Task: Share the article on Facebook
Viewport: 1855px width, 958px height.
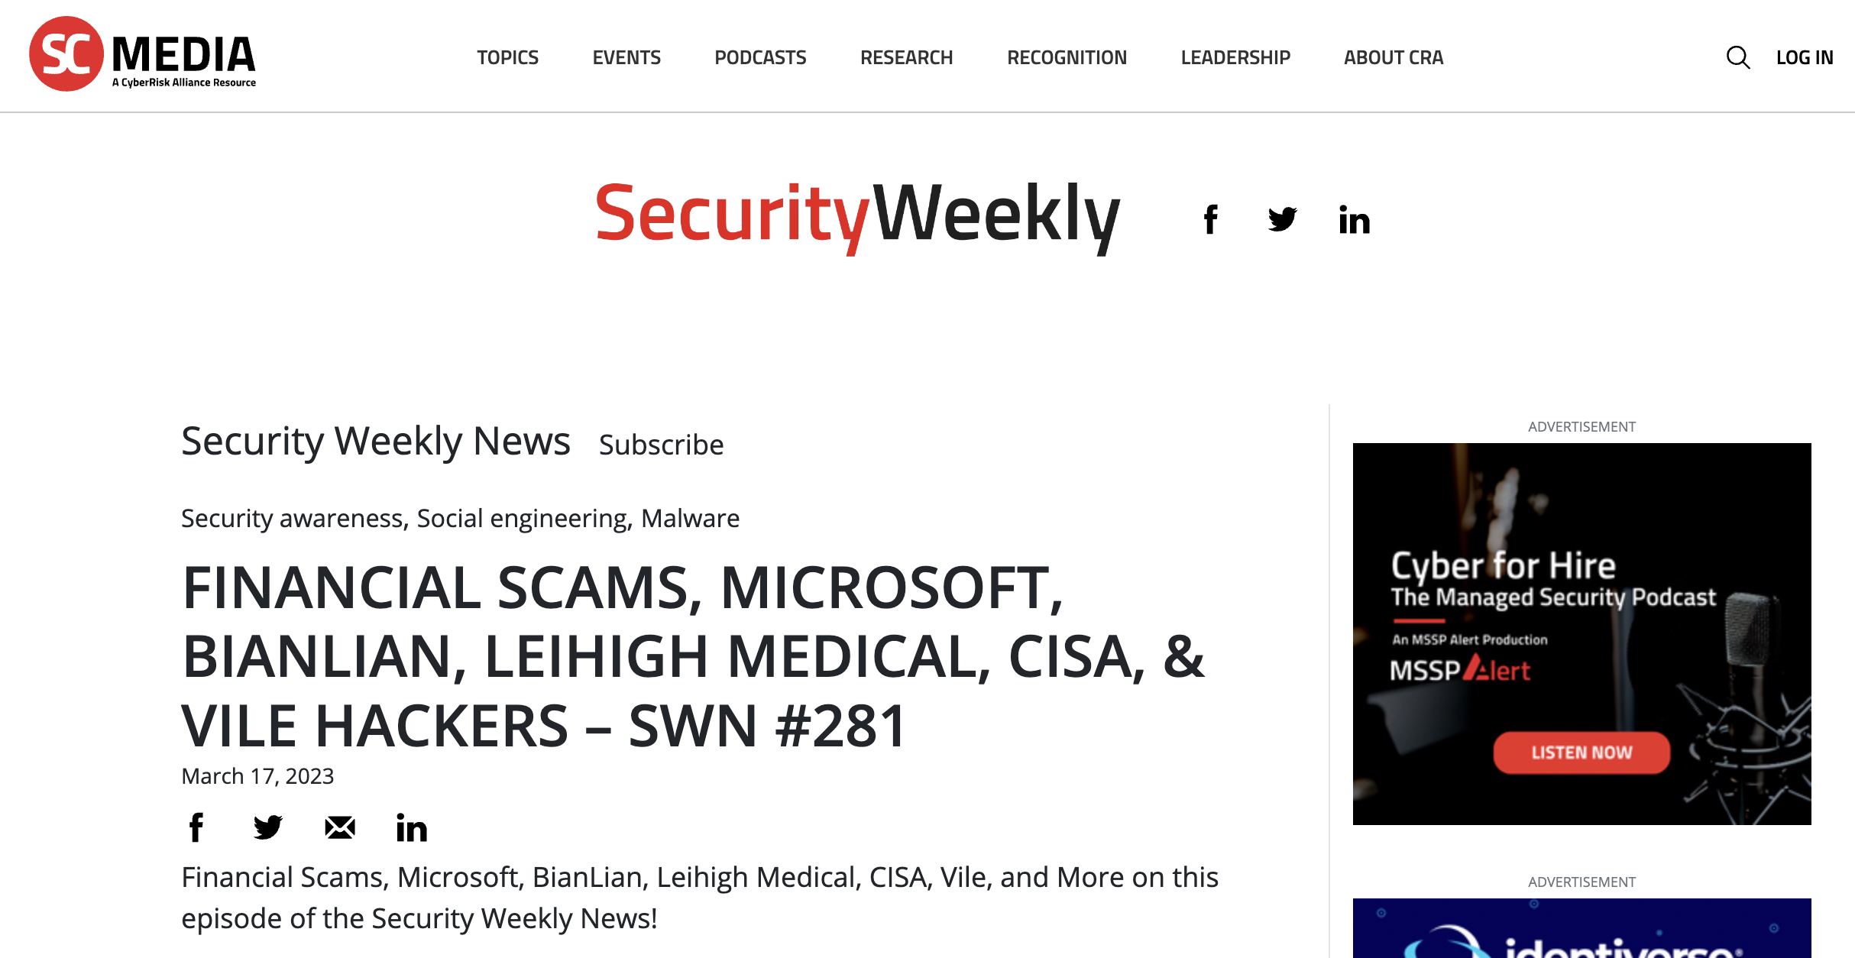Action: (196, 827)
